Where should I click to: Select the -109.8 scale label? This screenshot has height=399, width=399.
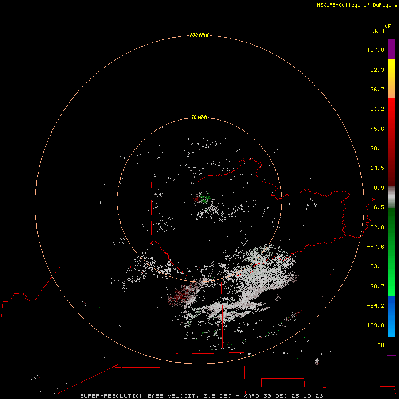point(374,325)
